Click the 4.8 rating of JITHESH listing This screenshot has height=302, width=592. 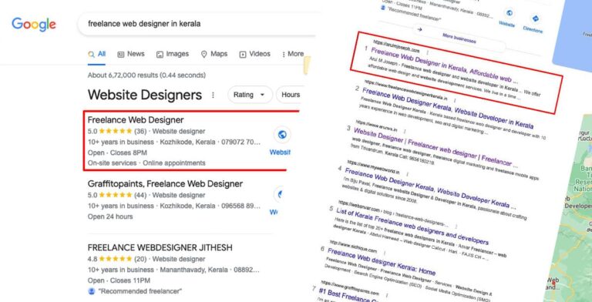[x=92, y=259]
